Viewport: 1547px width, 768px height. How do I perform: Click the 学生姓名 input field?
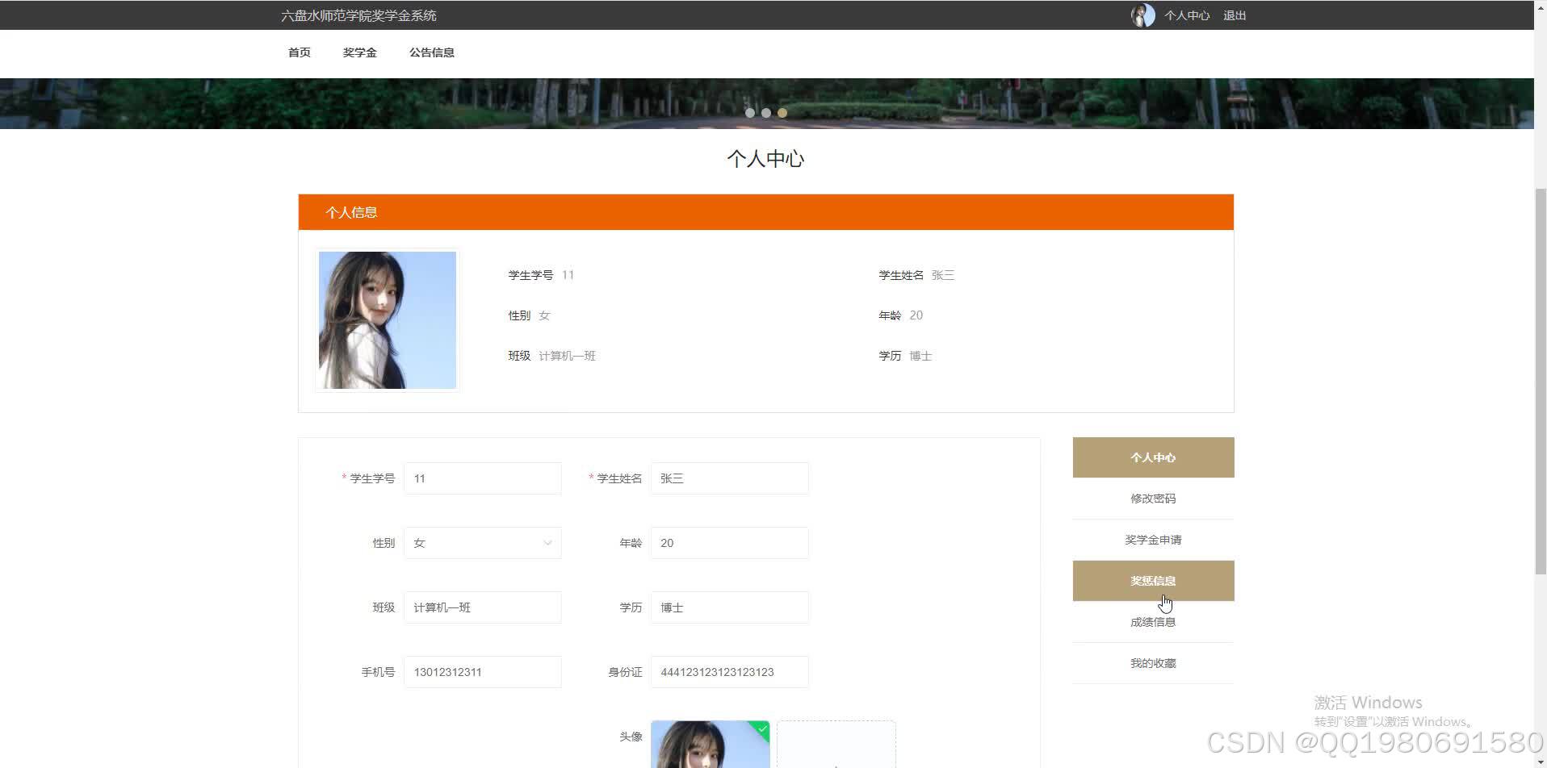click(x=730, y=478)
